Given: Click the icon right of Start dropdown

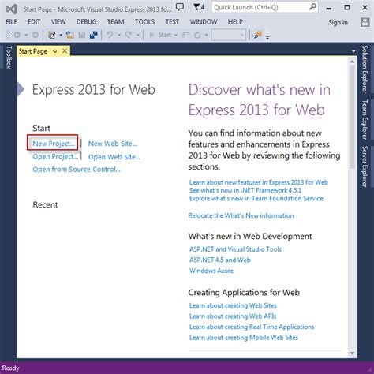Looking at the screenshot, I should (x=185, y=35).
